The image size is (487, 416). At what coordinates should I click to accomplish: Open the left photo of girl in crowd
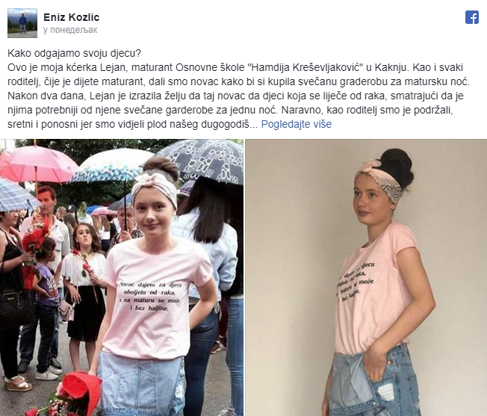(x=122, y=278)
